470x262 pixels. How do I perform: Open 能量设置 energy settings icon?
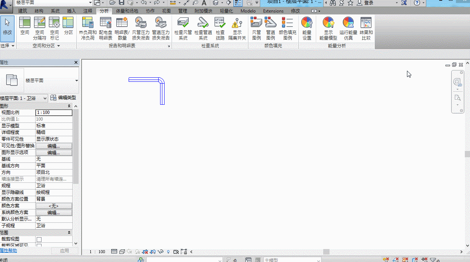pyautogui.click(x=307, y=28)
